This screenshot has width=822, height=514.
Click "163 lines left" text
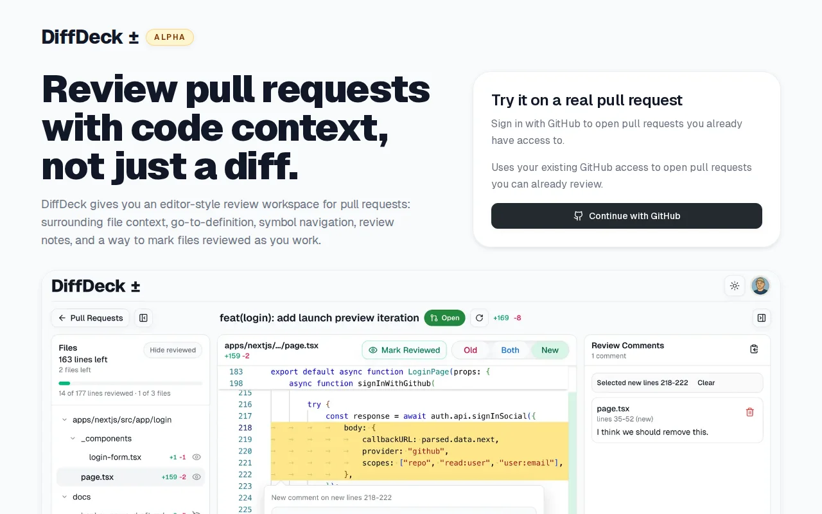click(x=83, y=360)
